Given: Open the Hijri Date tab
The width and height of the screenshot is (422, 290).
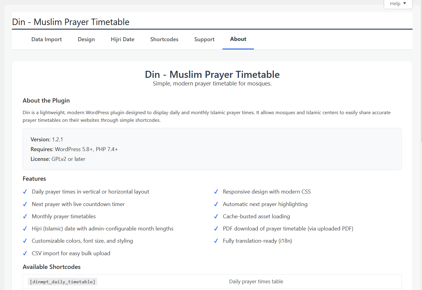Looking at the screenshot, I should pyautogui.click(x=123, y=39).
